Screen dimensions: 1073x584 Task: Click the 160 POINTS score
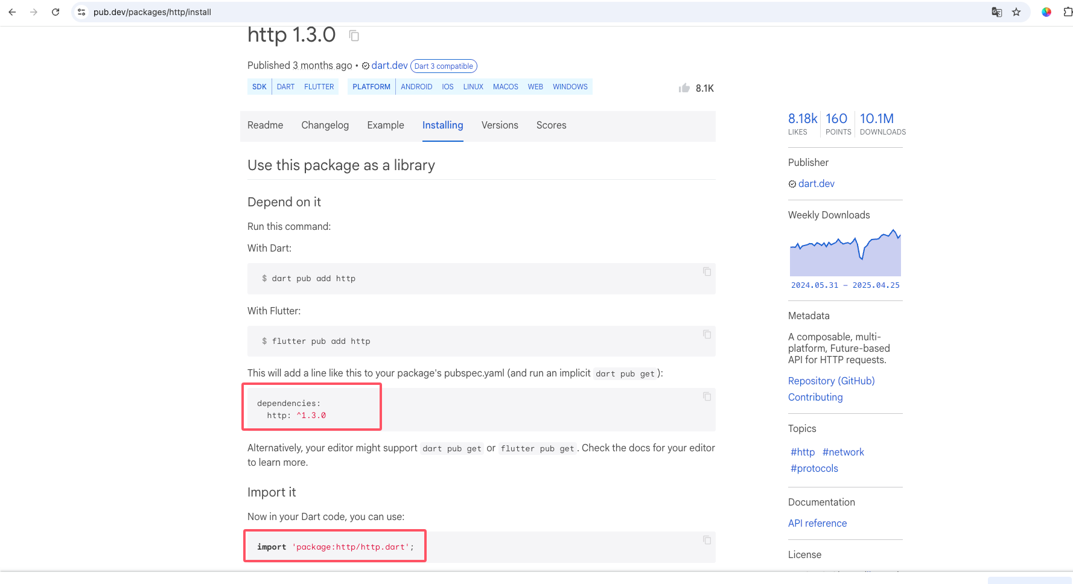[x=838, y=124]
